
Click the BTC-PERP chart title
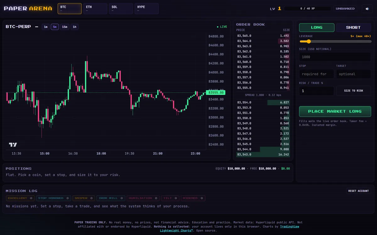click(18, 27)
